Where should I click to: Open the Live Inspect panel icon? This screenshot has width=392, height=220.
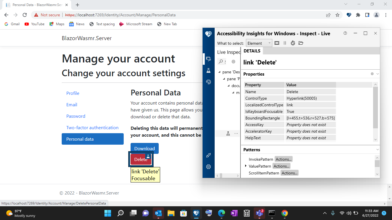pos(208,59)
